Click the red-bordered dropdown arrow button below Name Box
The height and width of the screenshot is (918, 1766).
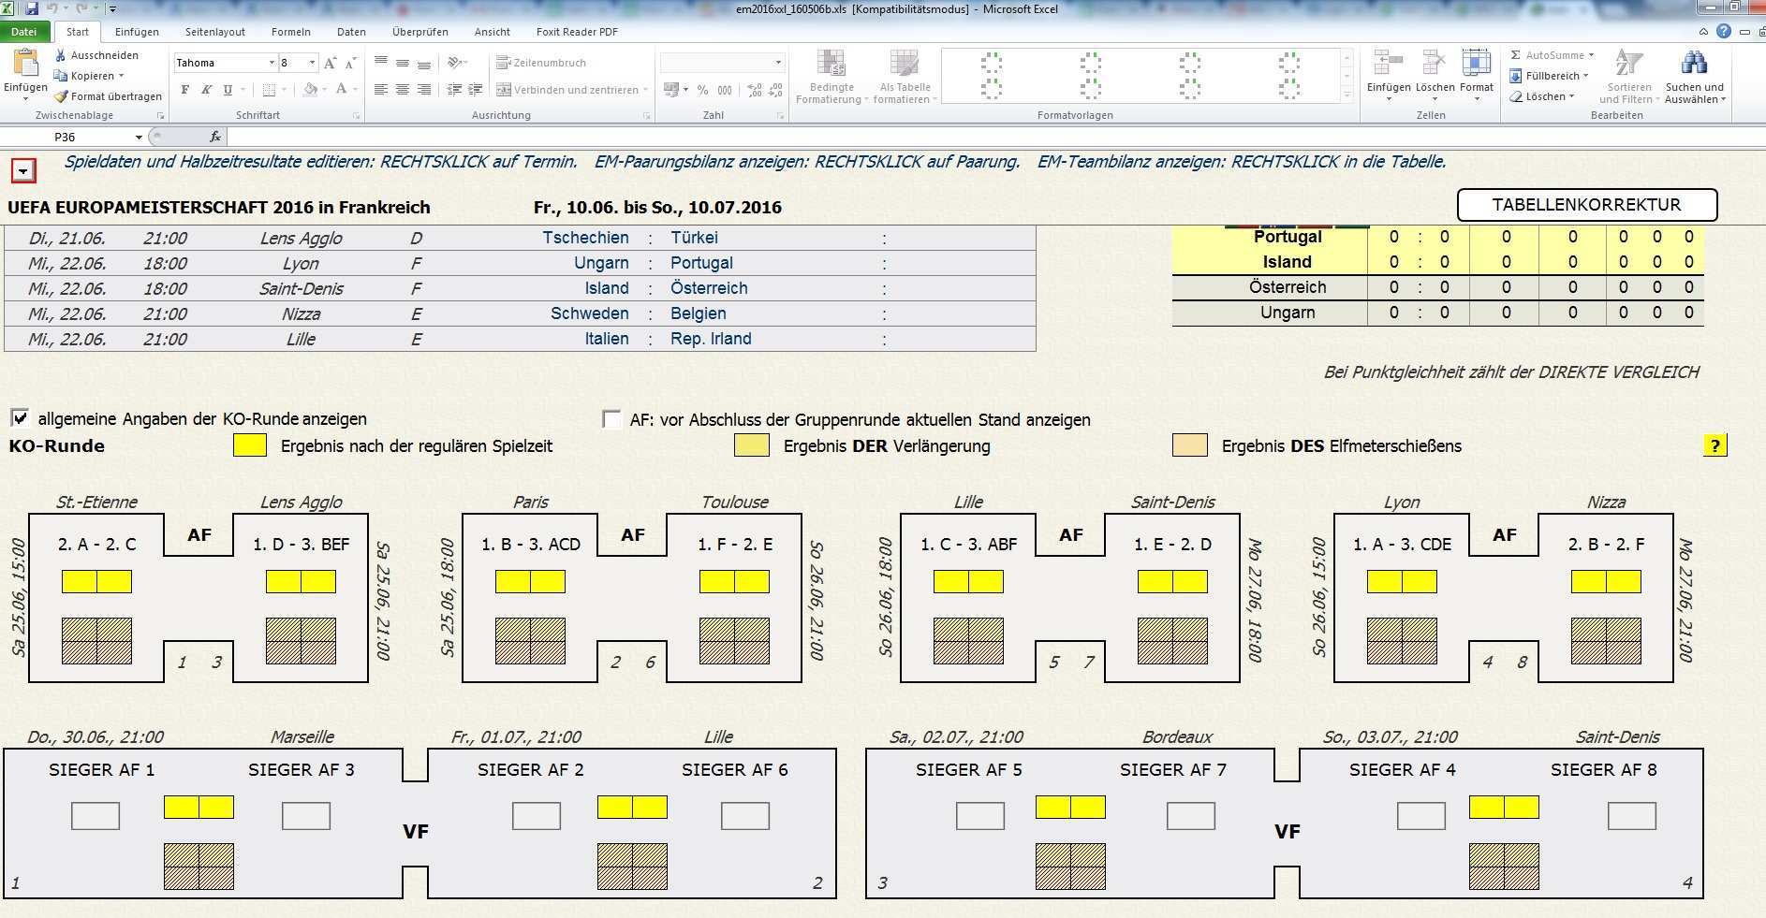coord(23,170)
